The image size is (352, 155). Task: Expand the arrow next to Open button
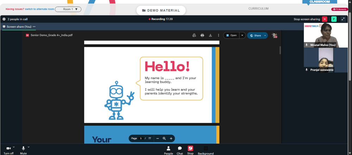[242, 35]
